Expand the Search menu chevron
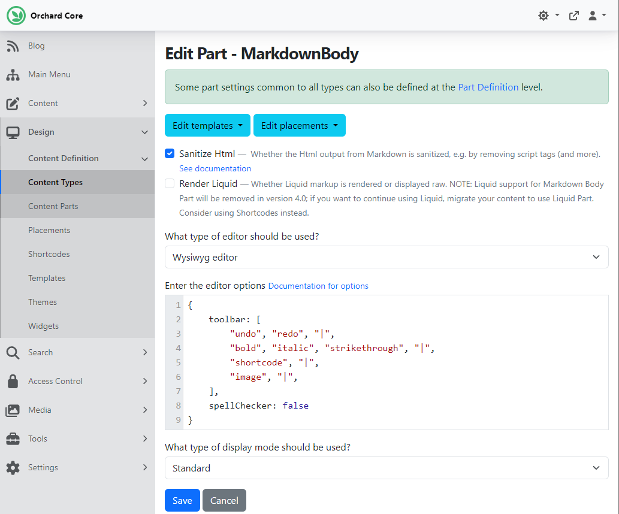This screenshot has width=619, height=514. coord(145,352)
